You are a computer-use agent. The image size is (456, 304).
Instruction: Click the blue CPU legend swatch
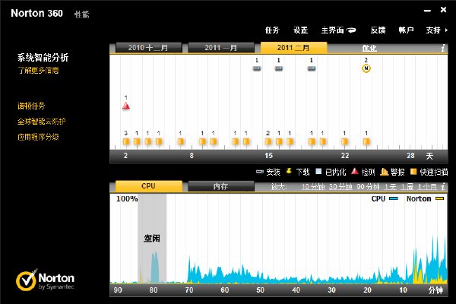[x=394, y=198]
